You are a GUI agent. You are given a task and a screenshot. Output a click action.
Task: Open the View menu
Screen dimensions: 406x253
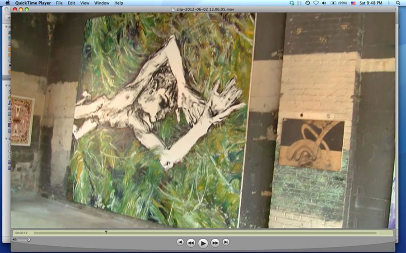[x=84, y=3]
